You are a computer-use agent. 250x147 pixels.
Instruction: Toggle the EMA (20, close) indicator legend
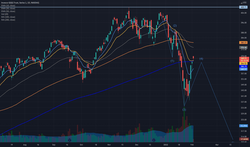click(x=8, y=9)
